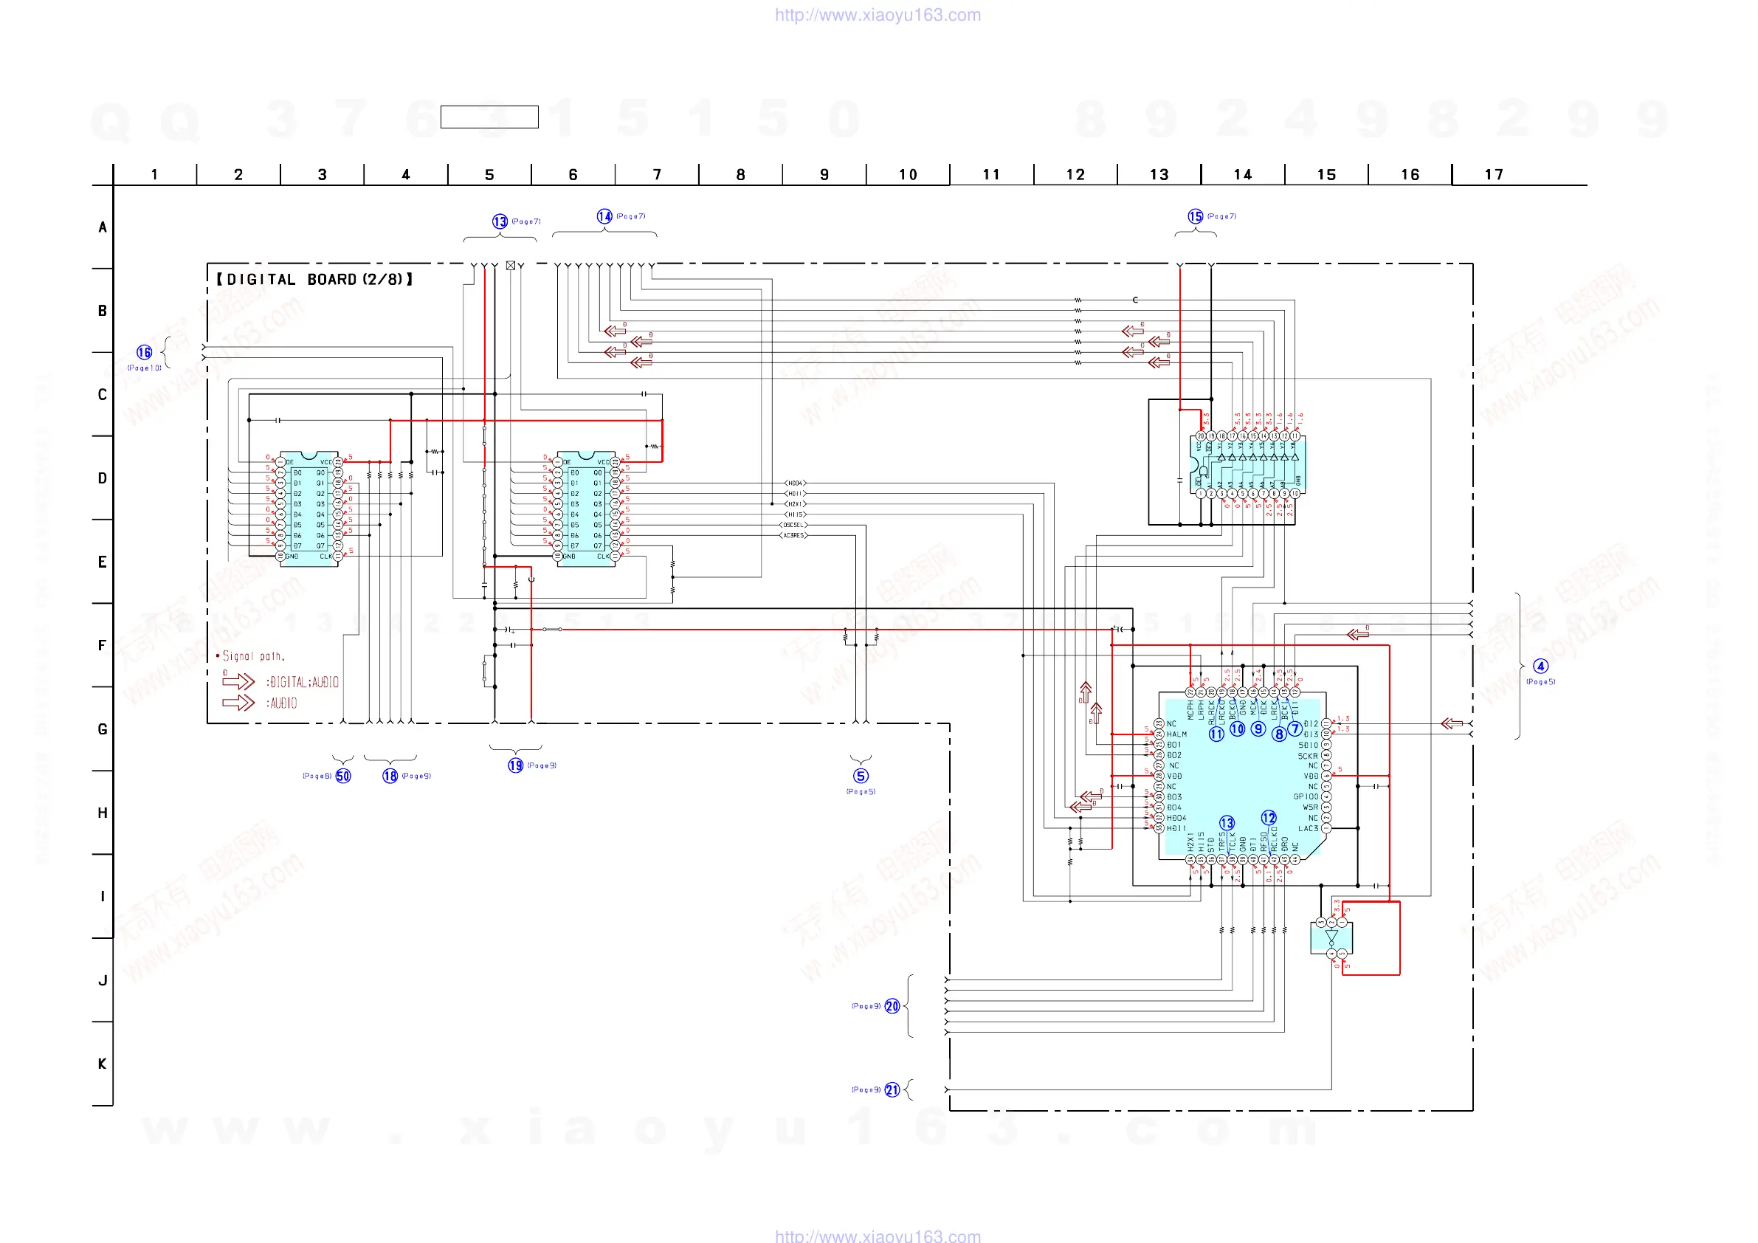Click circled 50 connector marker (Page8)

click(x=343, y=776)
